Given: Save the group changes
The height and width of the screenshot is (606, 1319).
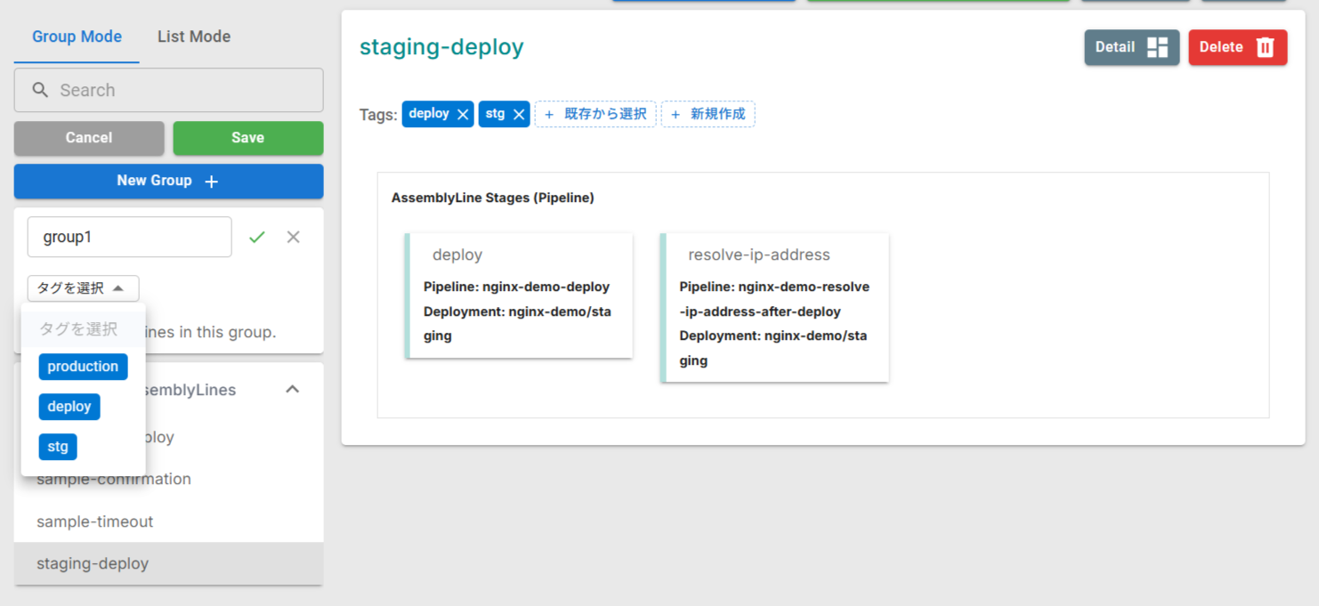Looking at the screenshot, I should (247, 138).
